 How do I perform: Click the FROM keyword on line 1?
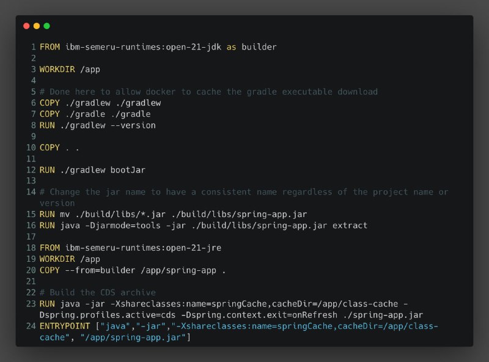tap(50, 47)
